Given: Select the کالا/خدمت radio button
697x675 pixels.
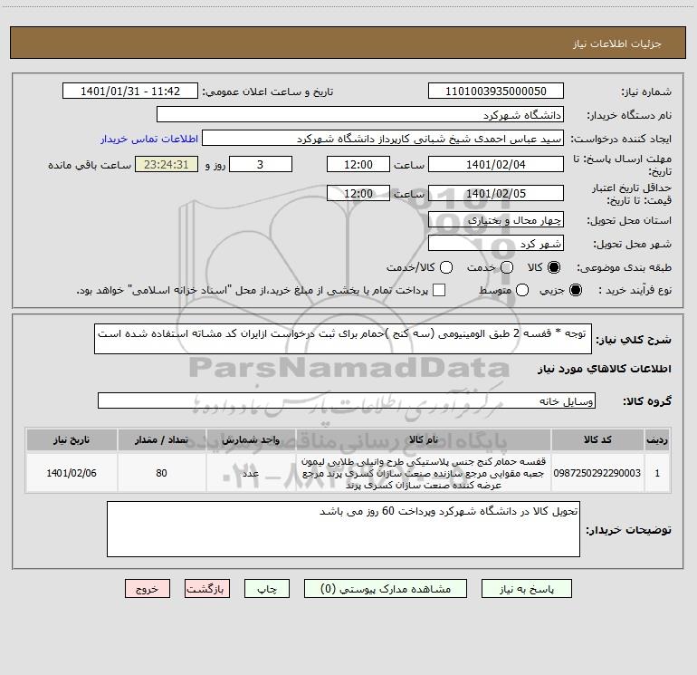Looking at the screenshot, I should [x=446, y=267].
